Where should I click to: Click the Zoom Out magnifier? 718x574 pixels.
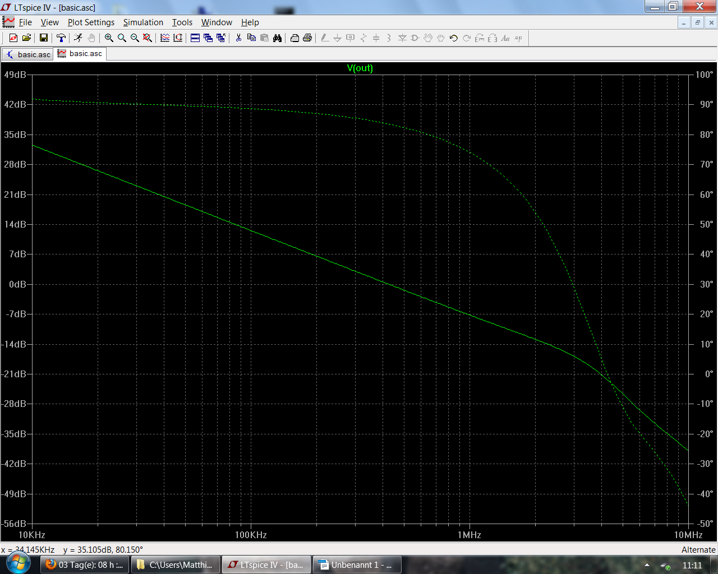point(135,38)
